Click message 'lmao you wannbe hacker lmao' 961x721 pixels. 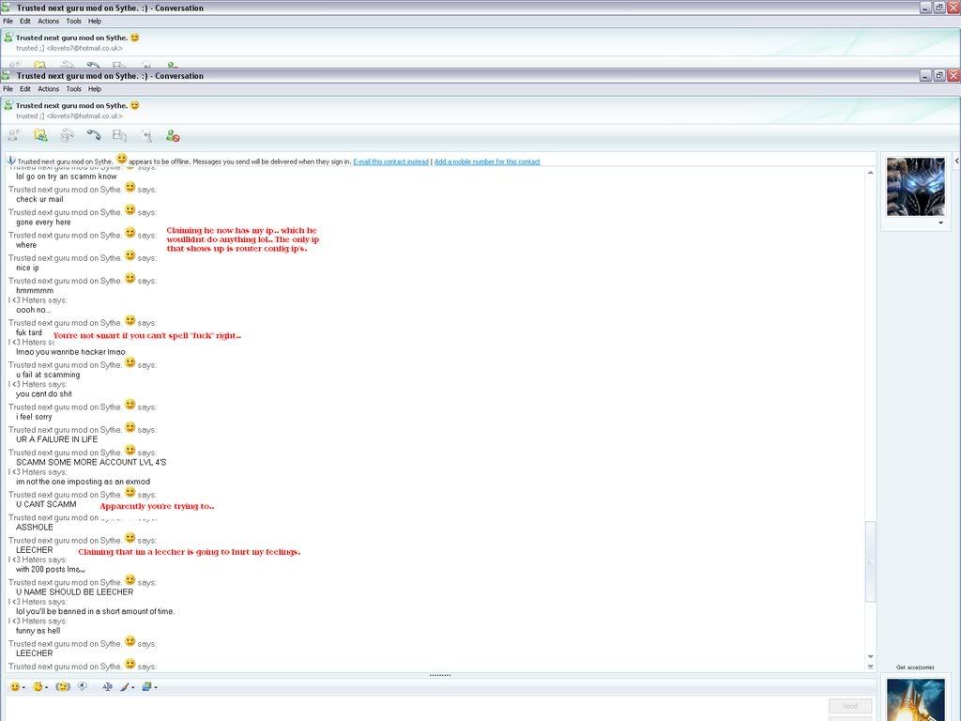pyautogui.click(x=70, y=352)
